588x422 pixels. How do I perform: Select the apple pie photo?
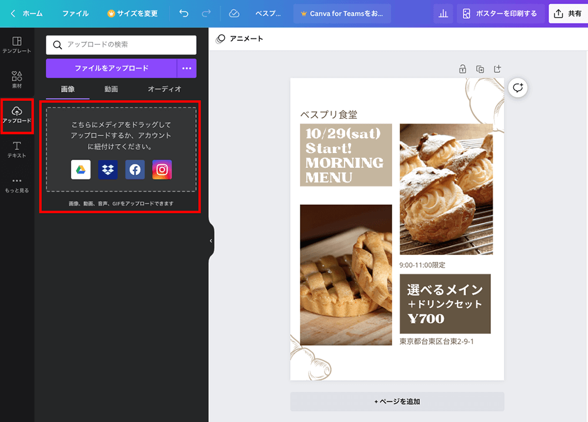point(346,275)
